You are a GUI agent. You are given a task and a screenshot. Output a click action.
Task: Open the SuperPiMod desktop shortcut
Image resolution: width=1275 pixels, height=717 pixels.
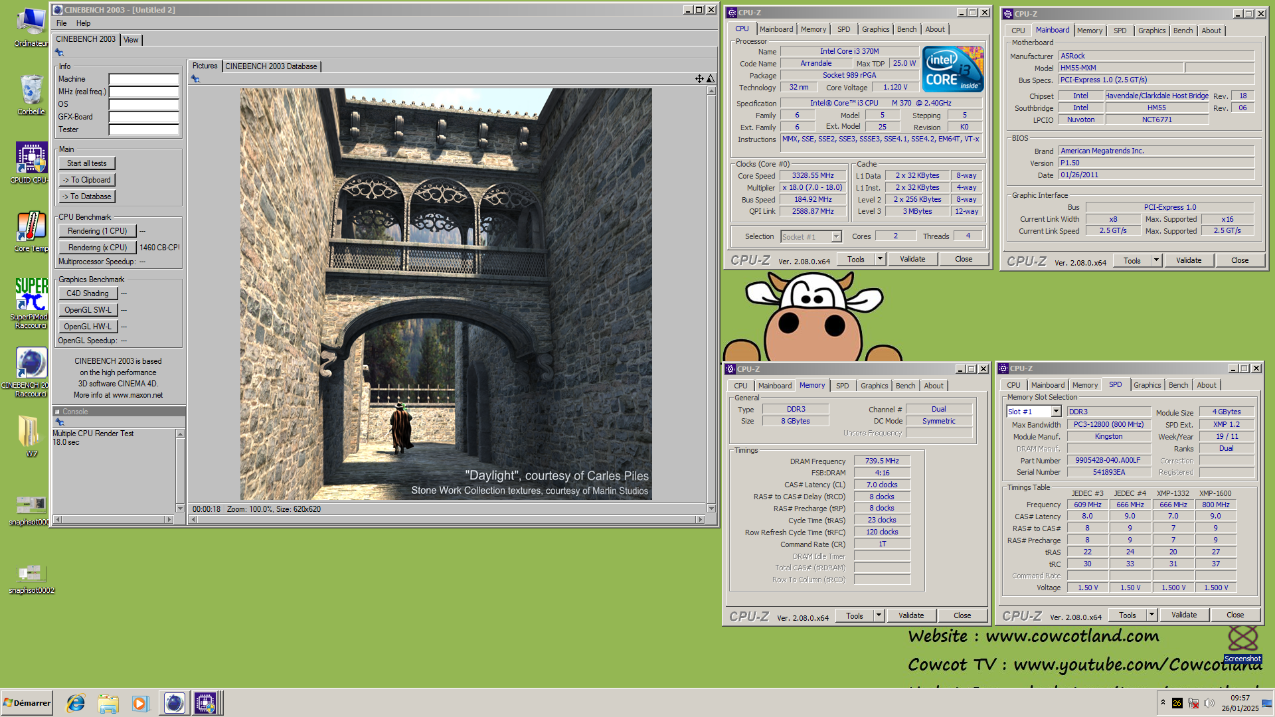coord(31,303)
